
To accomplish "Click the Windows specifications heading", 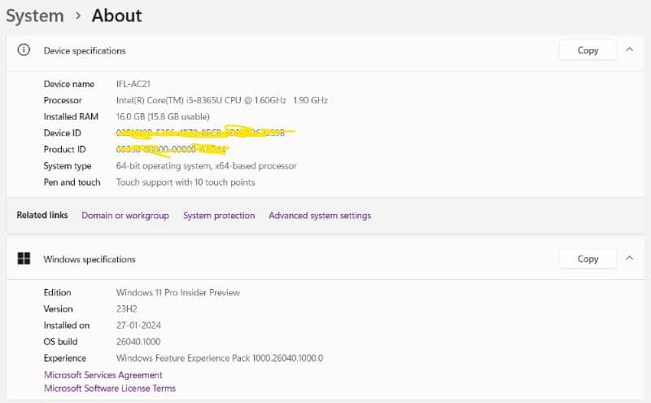I will (x=90, y=259).
